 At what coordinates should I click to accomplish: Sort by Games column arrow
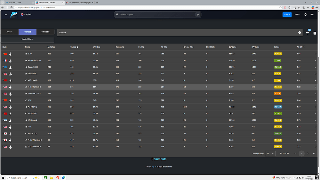pyautogui.click(x=77, y=47)
